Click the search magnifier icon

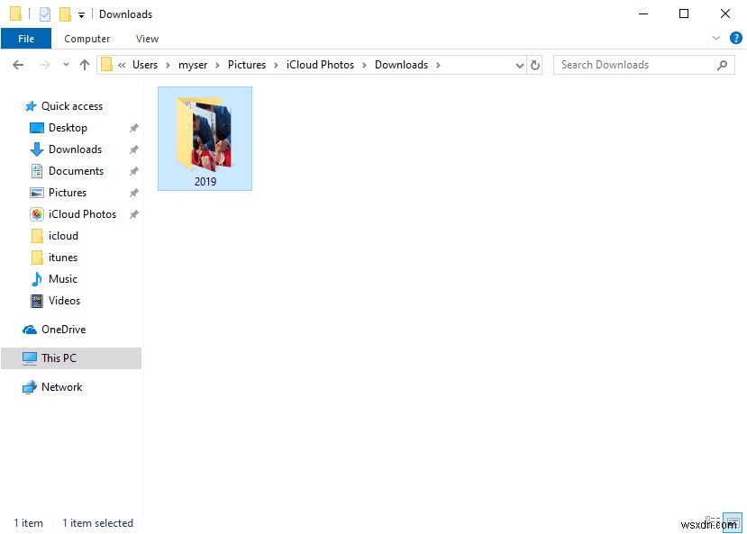click(722, 65)
